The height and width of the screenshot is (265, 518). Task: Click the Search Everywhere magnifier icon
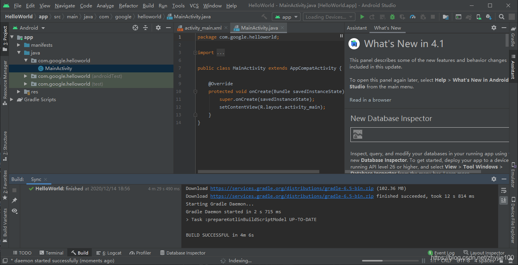point(502,17)
